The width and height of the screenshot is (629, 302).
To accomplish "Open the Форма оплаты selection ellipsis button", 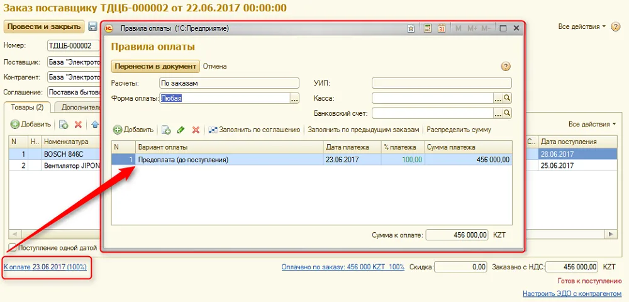I will (295, 98).
